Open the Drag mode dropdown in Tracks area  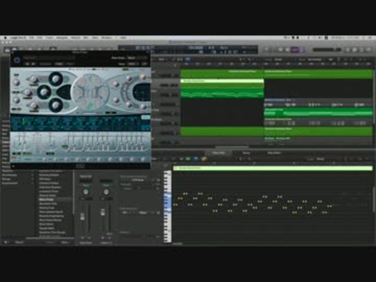[316, 60]
